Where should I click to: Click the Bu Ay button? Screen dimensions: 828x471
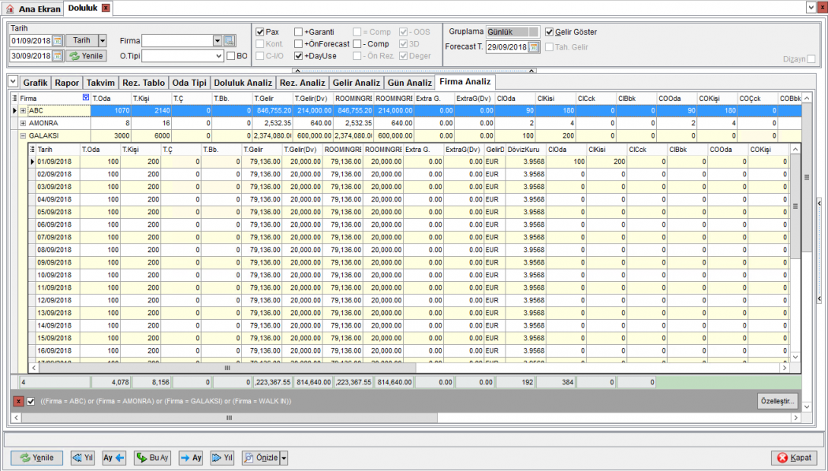pos(153,458)
